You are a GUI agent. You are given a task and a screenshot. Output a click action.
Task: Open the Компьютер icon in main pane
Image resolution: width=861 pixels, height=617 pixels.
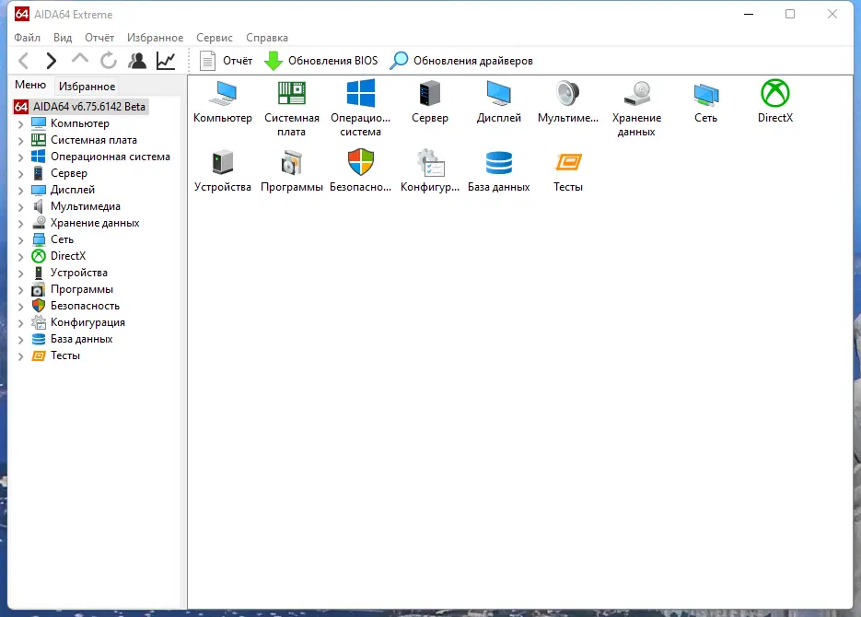pos(223,94)
